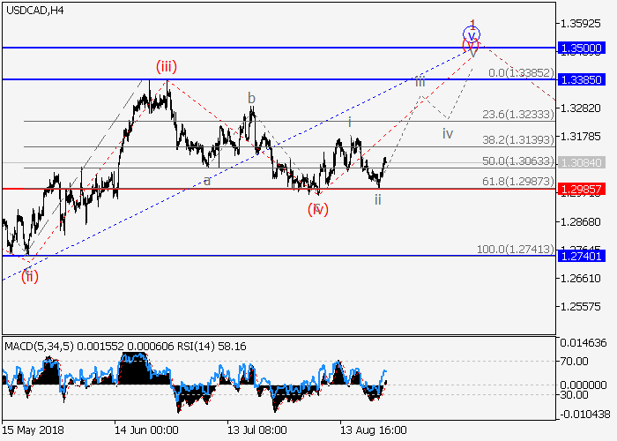Select the blue 1.33850 price level tag
The image size is (617, 441).
(x=583, y=79)
